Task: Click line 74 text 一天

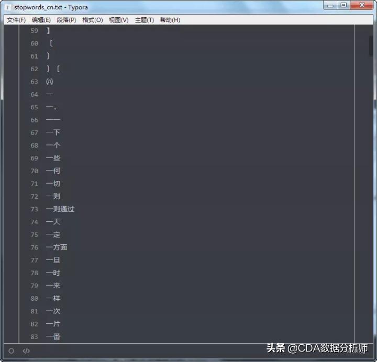Action: click(53, 222)
